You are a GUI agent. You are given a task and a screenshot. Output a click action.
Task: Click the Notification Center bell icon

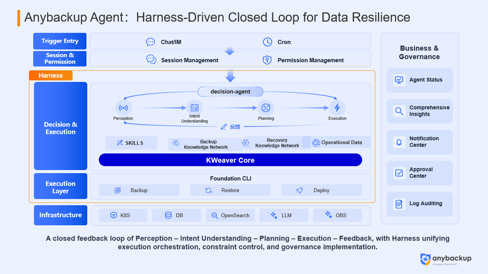(x=398, y=142)
